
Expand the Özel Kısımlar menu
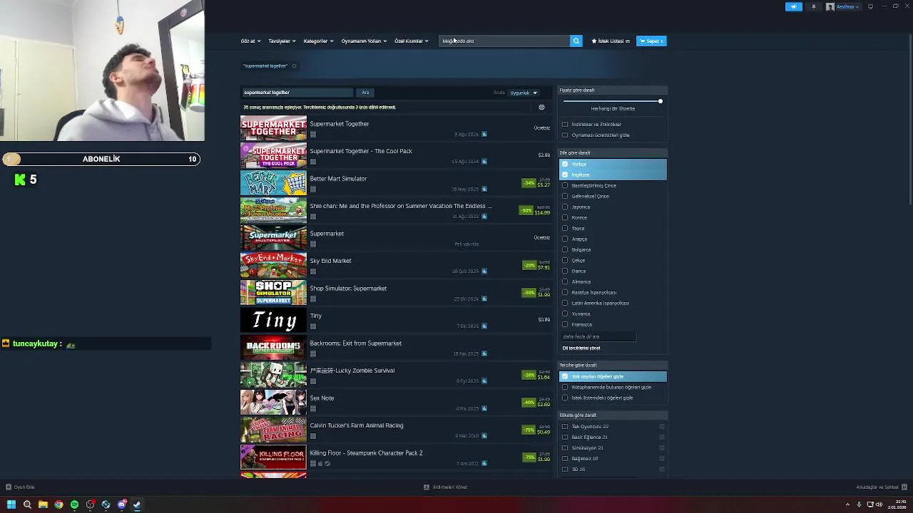tap(412, 41)
